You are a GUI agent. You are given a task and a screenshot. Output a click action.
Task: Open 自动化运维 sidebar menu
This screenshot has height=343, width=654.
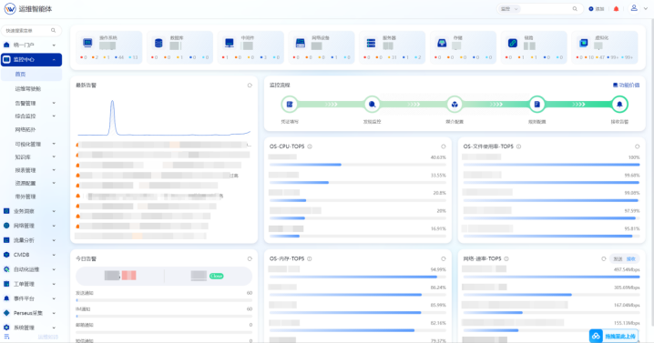31,269
